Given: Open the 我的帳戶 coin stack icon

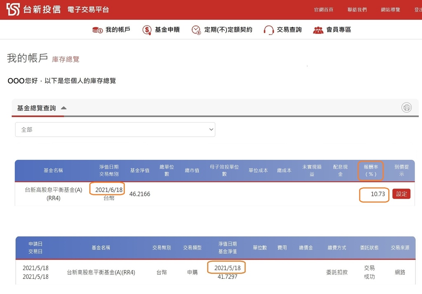Looking at the screenshot, I should pos(96,29).
